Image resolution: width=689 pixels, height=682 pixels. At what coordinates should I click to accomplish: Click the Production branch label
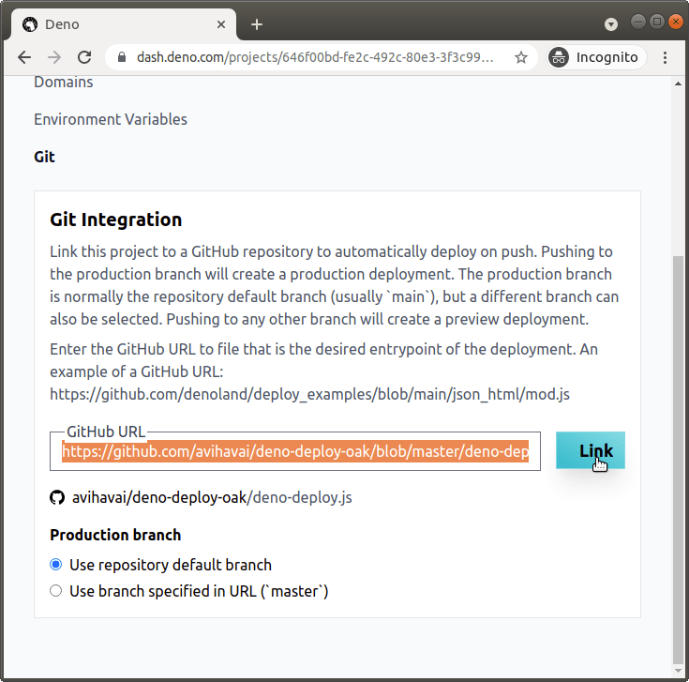click(x=115, y=535)
